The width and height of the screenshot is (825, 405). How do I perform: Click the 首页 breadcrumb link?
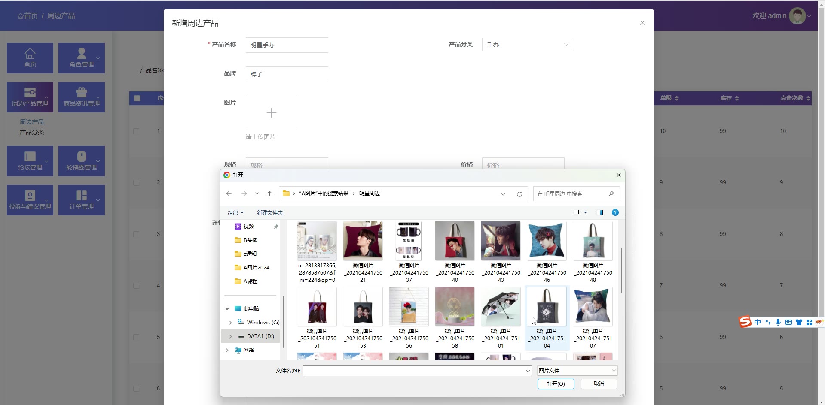pos(27,16)
